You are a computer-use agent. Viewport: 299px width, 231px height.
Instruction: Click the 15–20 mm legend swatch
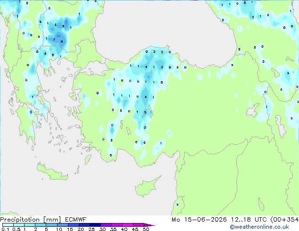74,225
